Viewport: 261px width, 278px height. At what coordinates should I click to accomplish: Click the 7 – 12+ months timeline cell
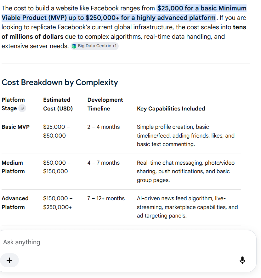tap(106, 198)
